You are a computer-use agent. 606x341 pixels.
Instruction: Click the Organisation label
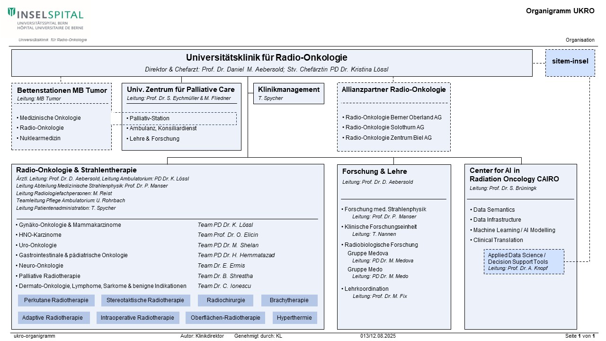(580, 40)
